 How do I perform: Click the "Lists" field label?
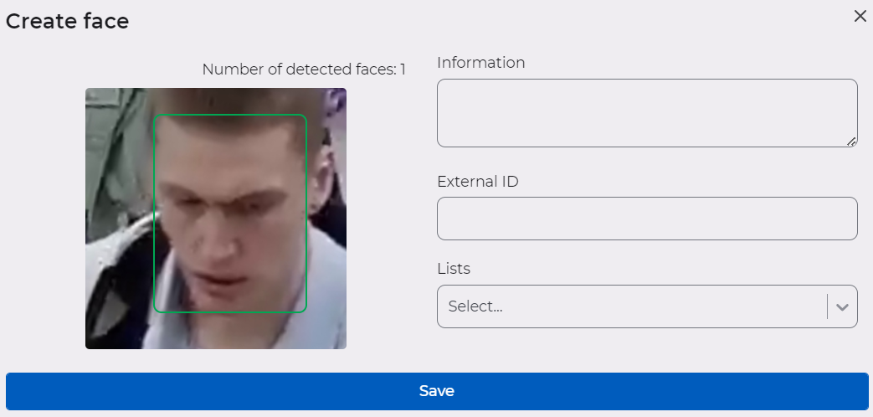[x=454, y=269]
